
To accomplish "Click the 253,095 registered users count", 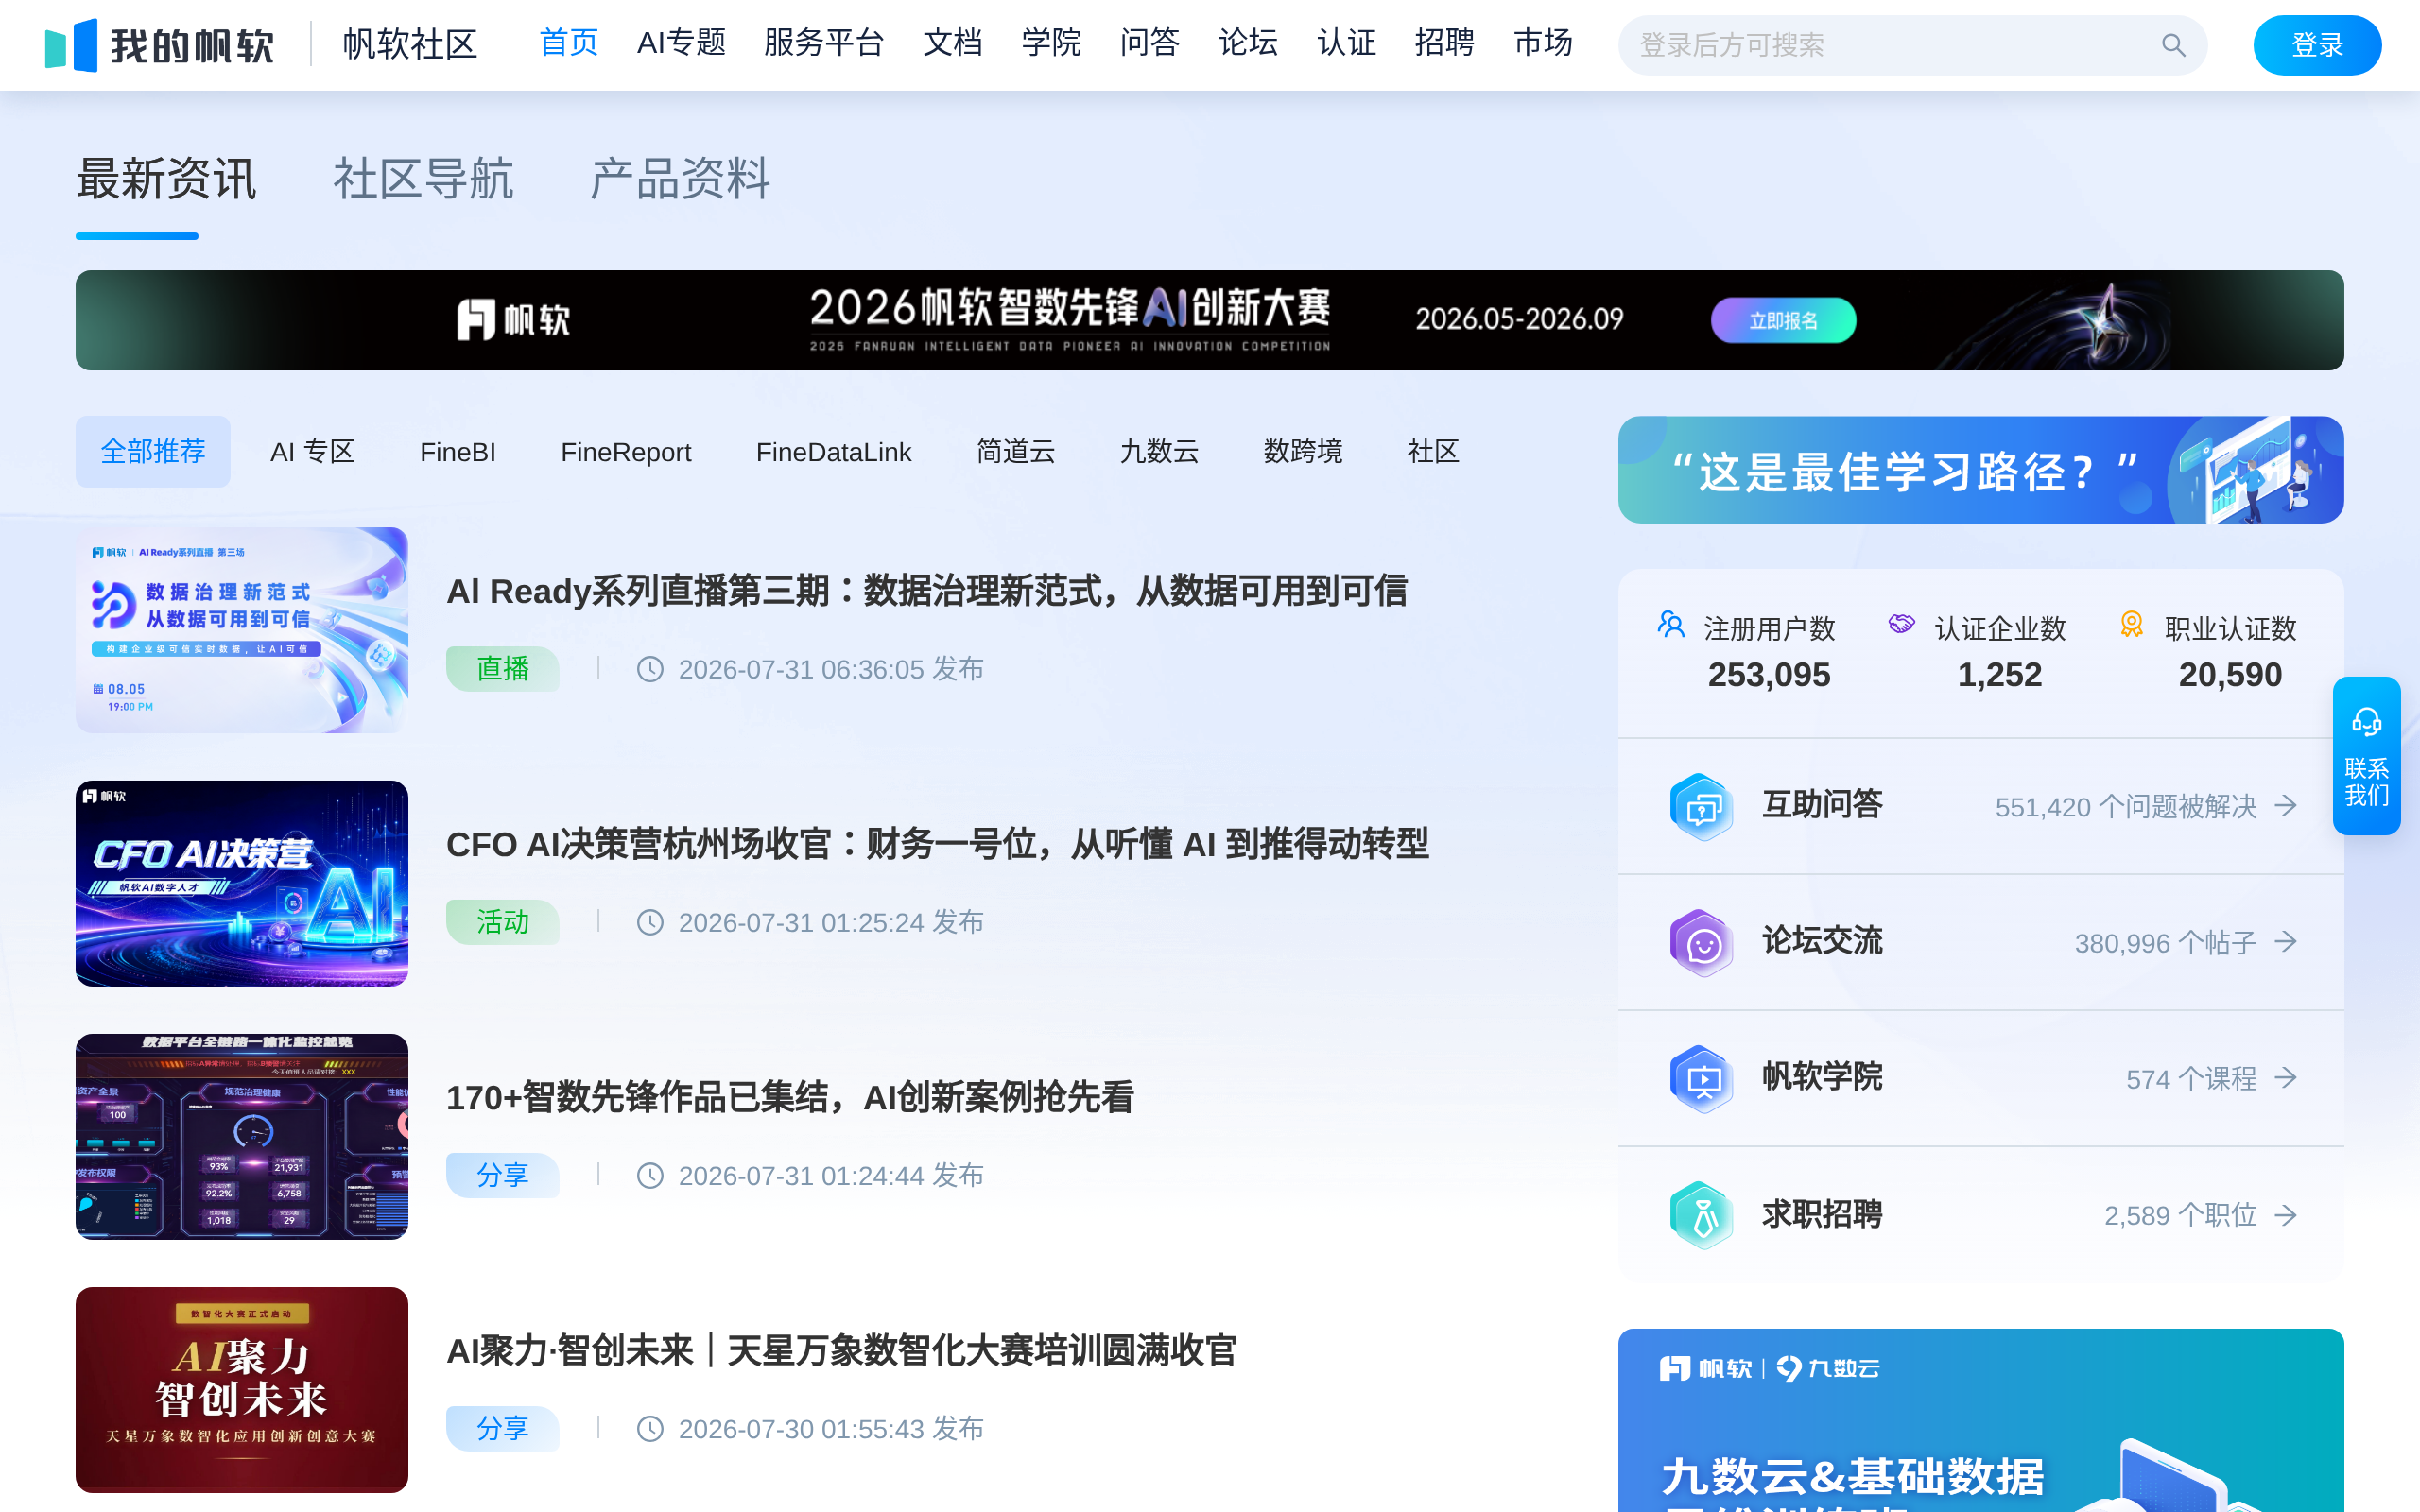I will pos(1769,675).
